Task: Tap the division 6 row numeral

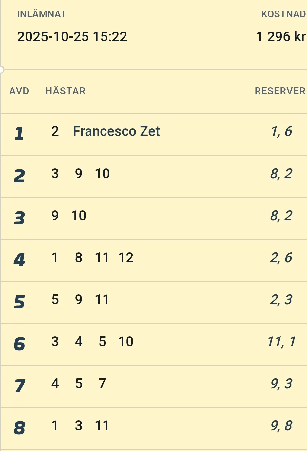Action: (19, 344)
